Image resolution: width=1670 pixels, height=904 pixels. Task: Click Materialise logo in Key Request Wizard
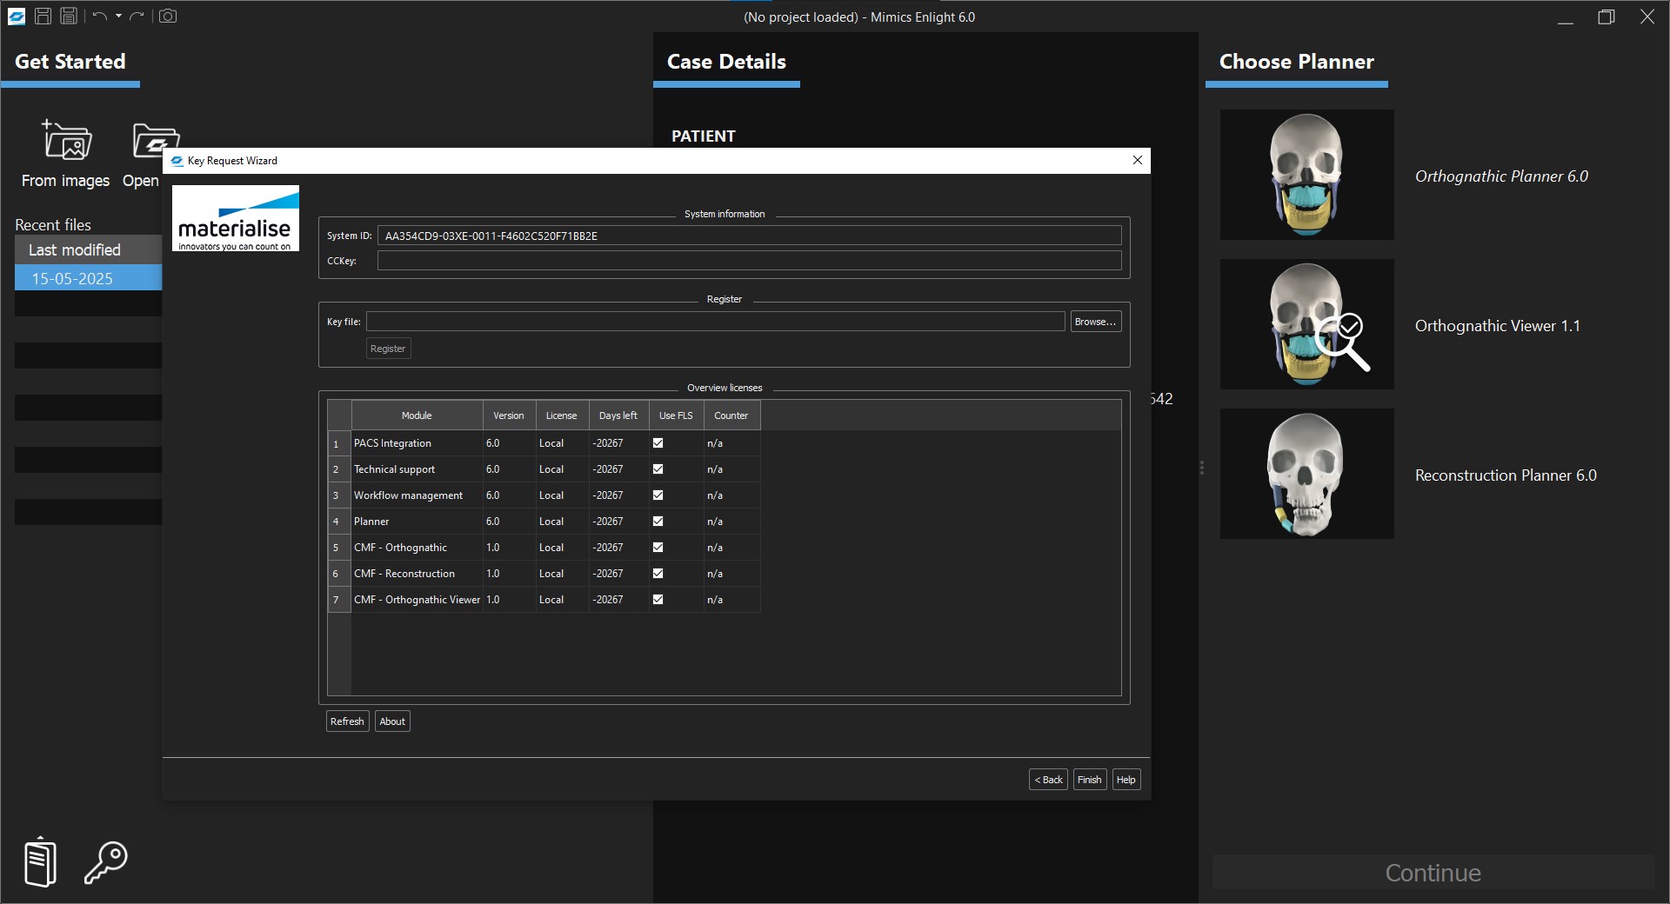coord(235,218)
